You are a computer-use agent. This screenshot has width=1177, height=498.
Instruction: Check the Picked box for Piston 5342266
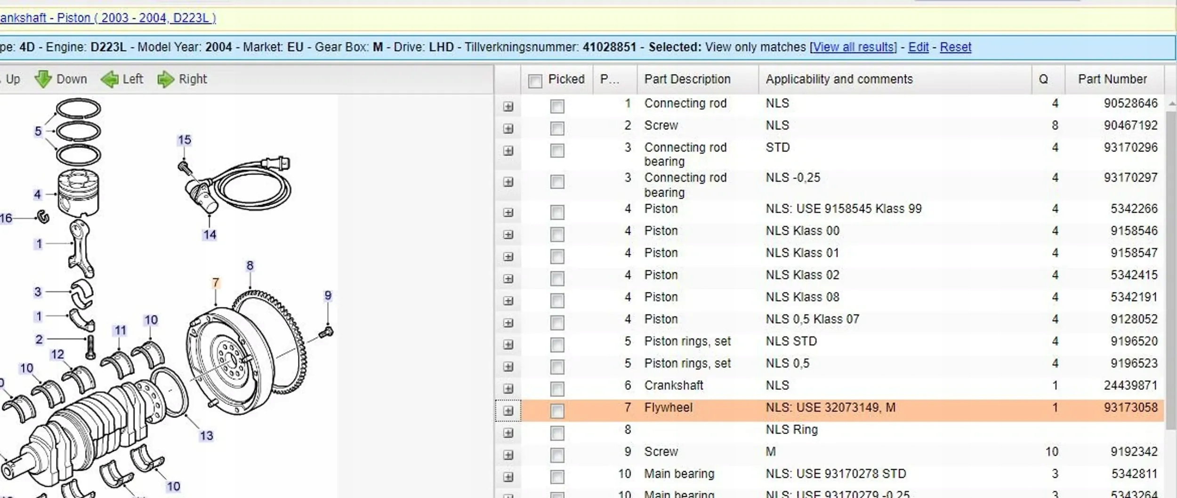(557, 212)
